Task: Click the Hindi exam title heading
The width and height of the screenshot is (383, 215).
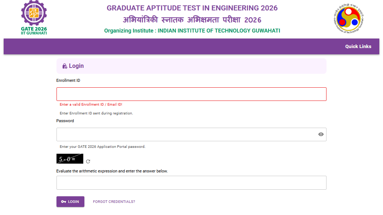Action: pos(192,19)
